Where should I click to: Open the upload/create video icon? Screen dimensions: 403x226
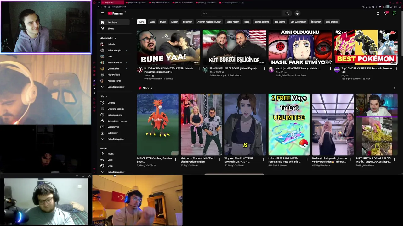pos(378,13)
